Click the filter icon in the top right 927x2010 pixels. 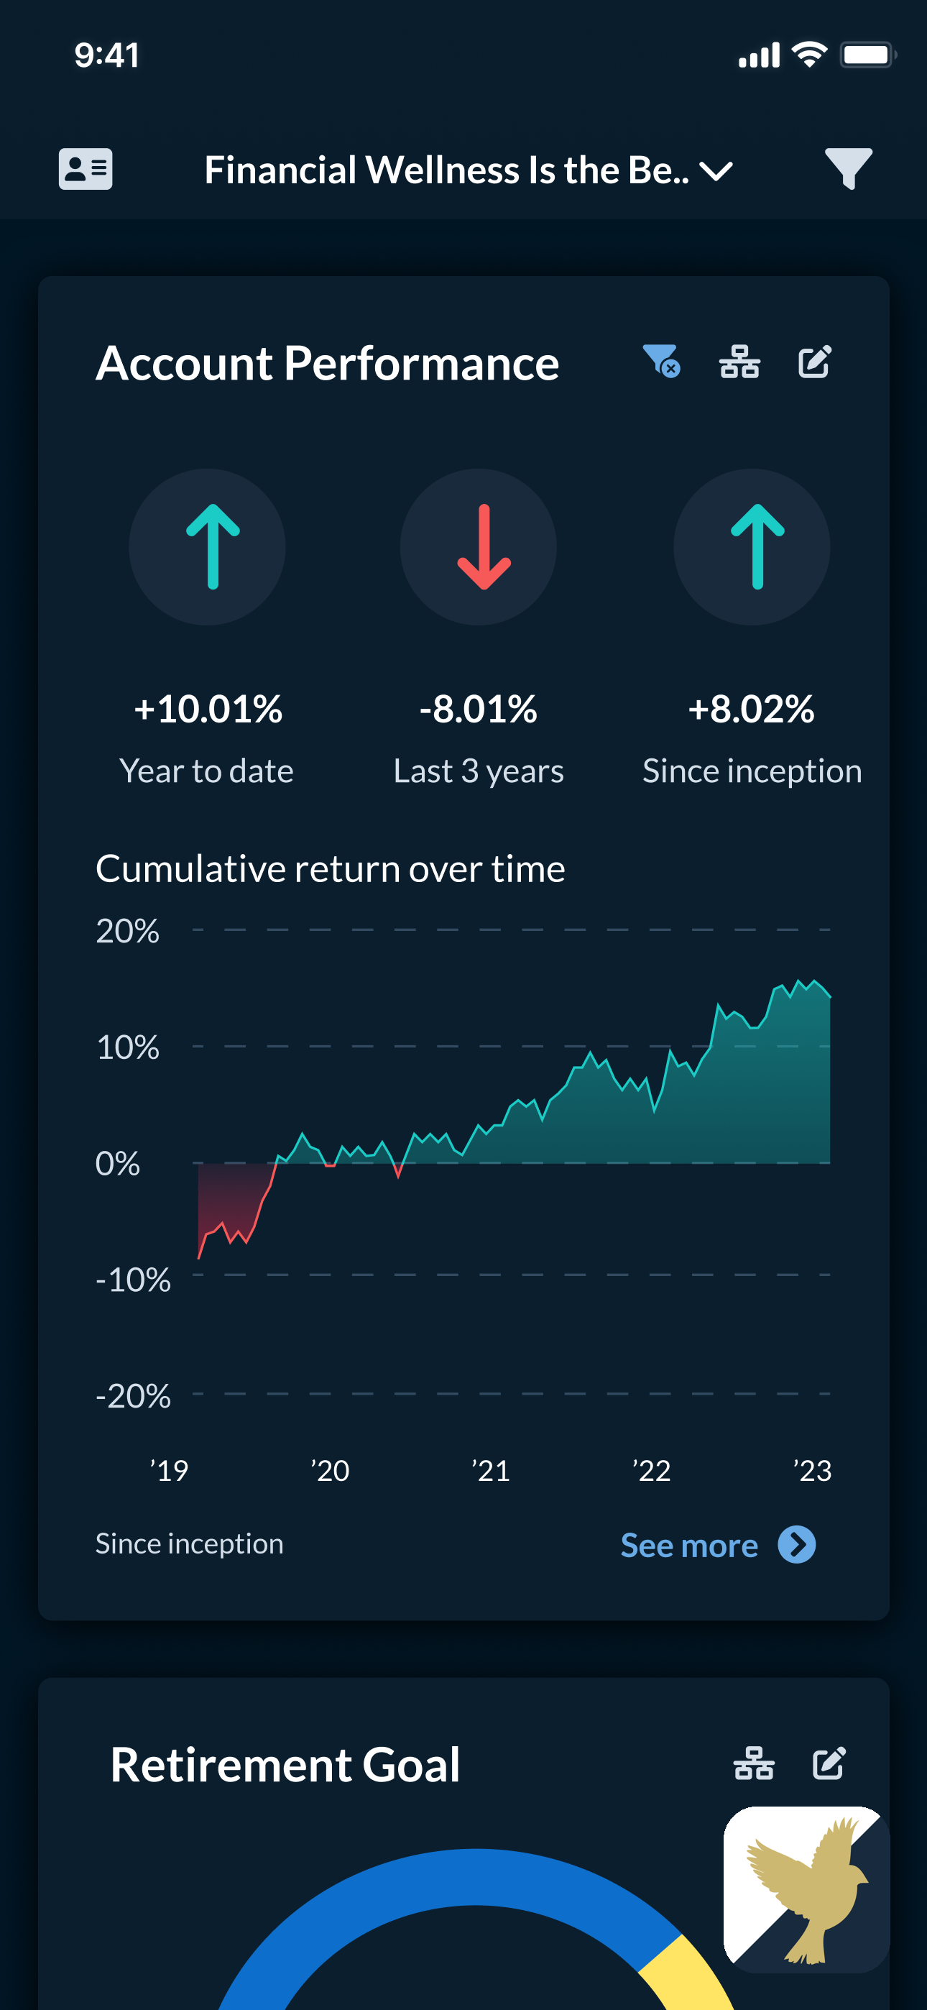click(x=849, y=170)
